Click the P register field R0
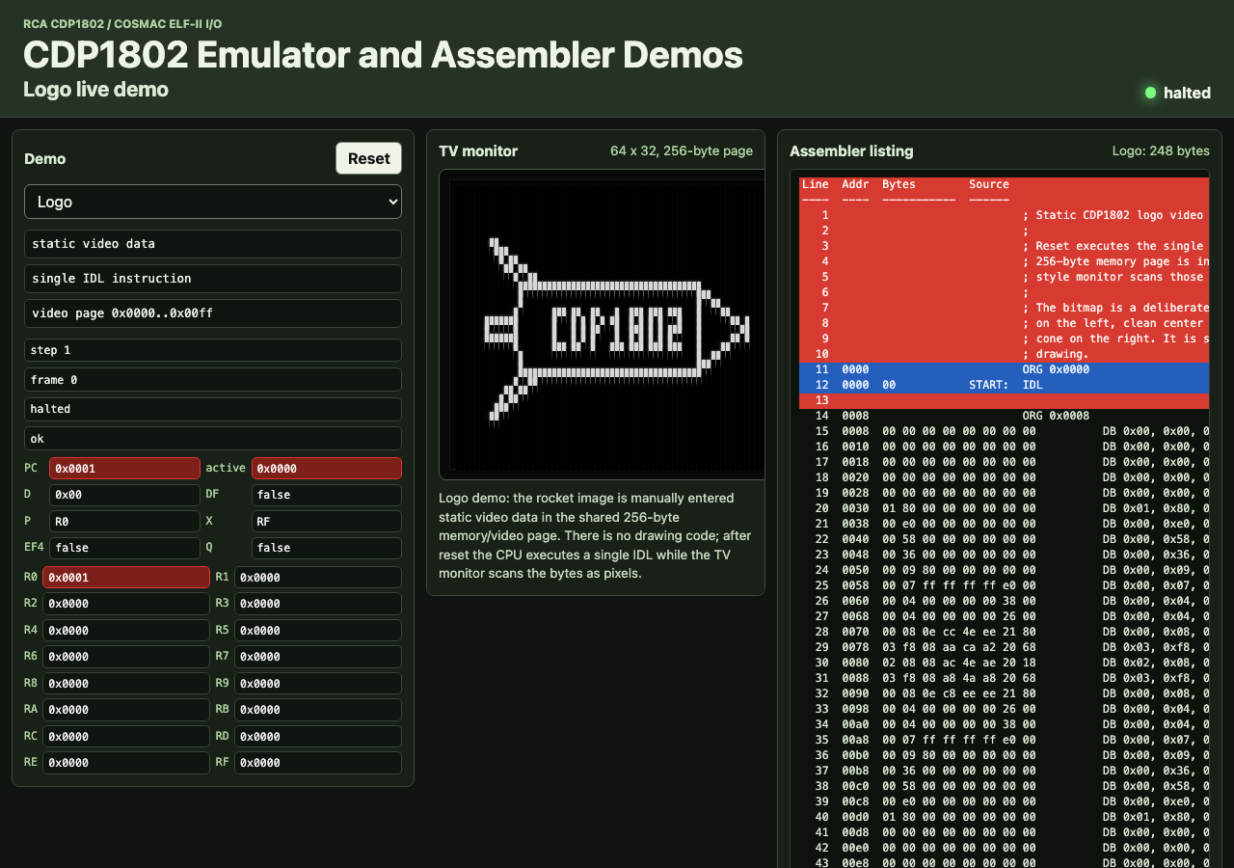The height and width of the screenshot is (868, 1234). pyautogui.click(x=124, y=521)
